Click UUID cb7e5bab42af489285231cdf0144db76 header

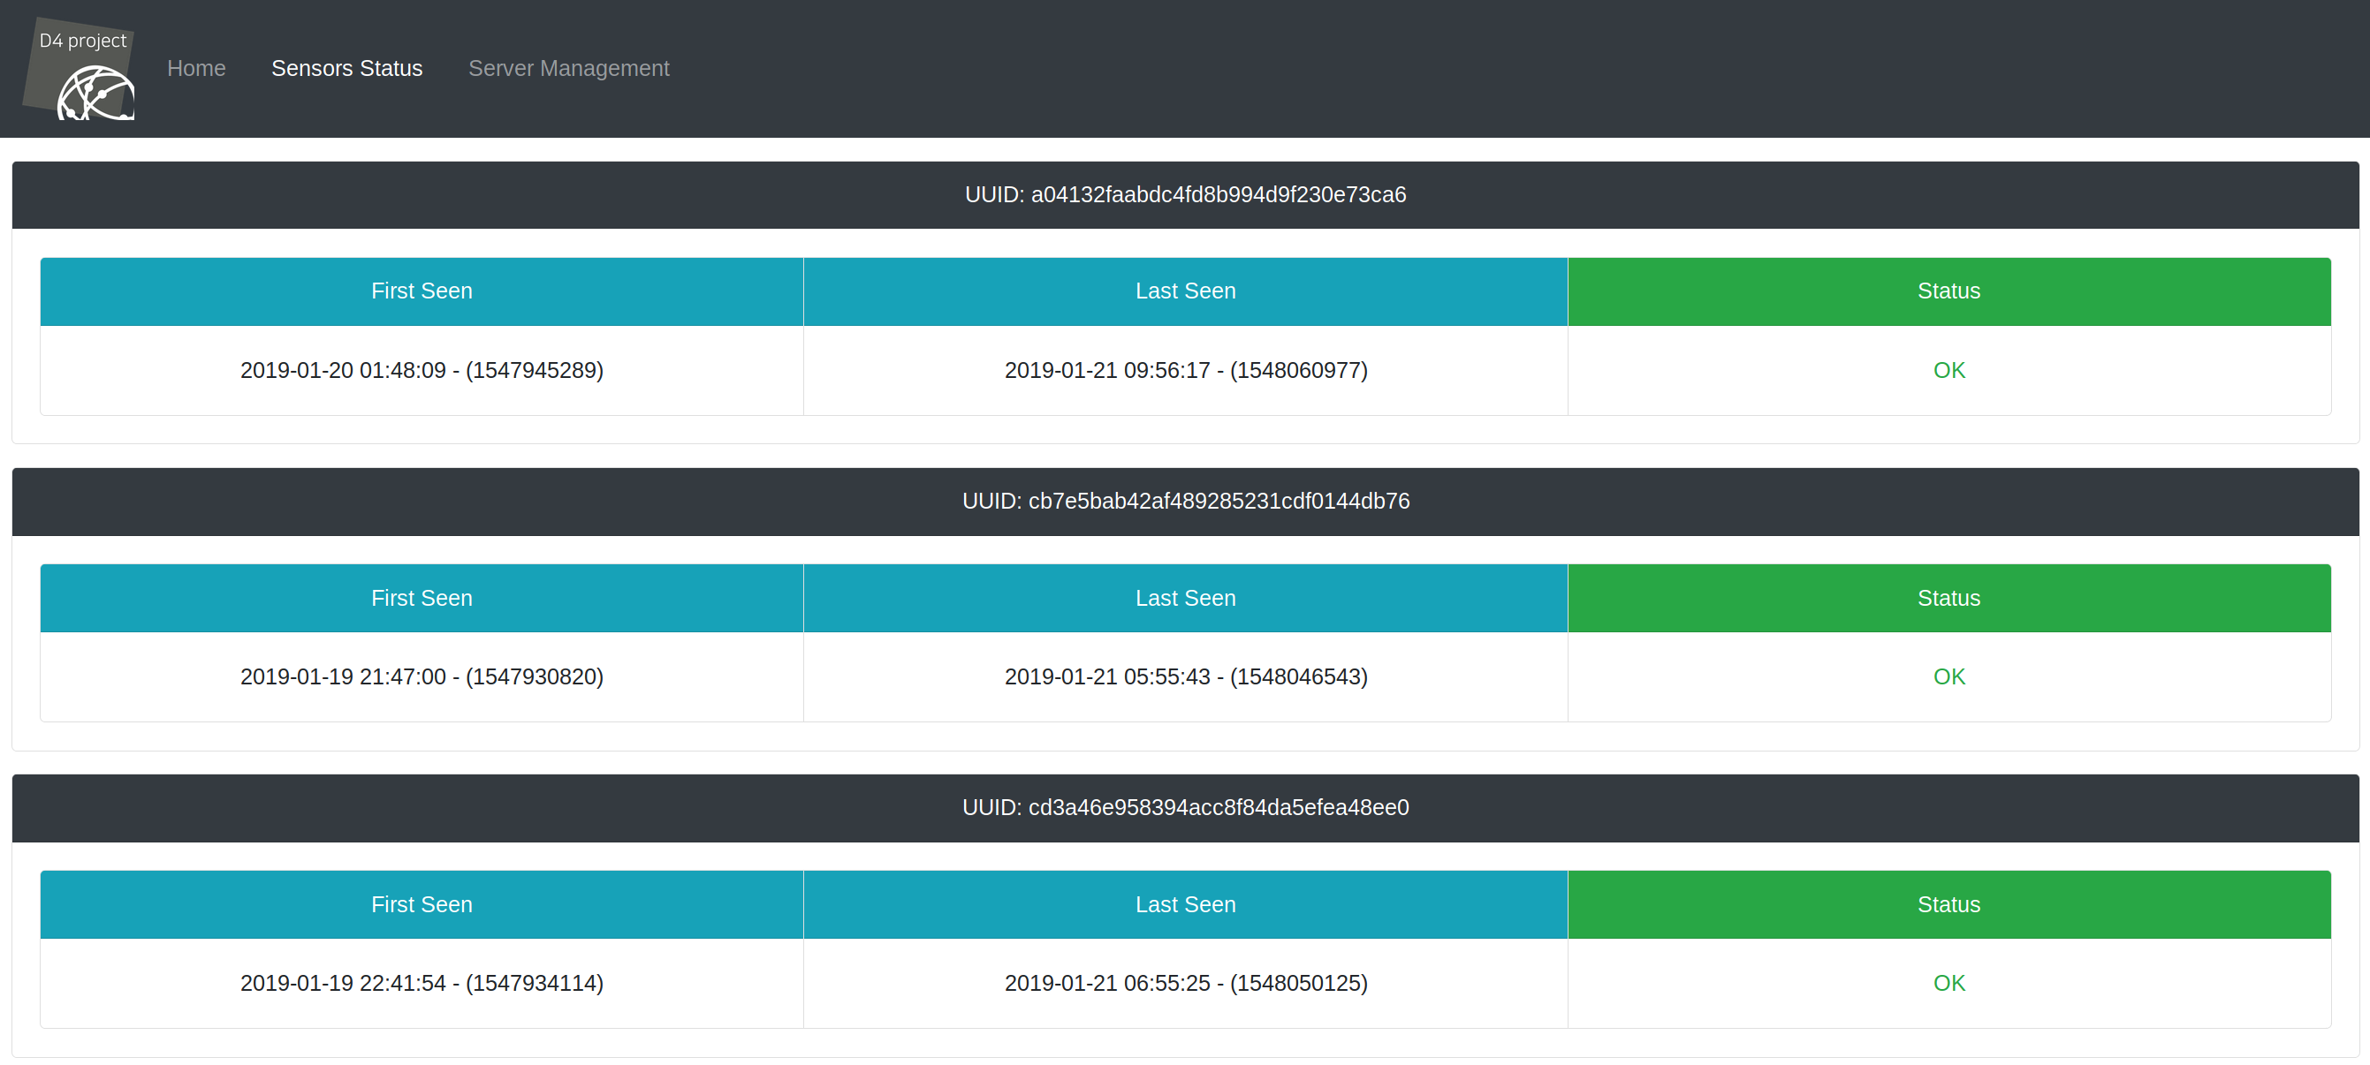pyautogui.click(x=1185, y=502)
